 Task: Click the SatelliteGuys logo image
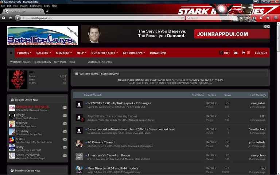(43, 35)
